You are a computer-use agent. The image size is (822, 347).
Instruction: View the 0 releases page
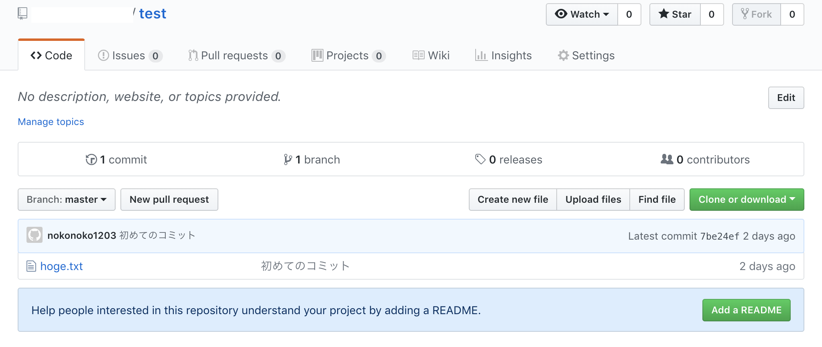(x=509, y=159)
